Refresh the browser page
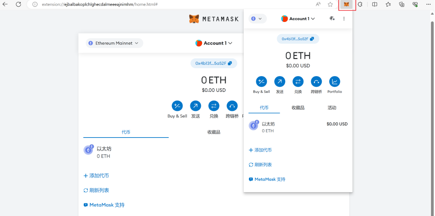This screenshot has height=216, width=435. [18, 5]
